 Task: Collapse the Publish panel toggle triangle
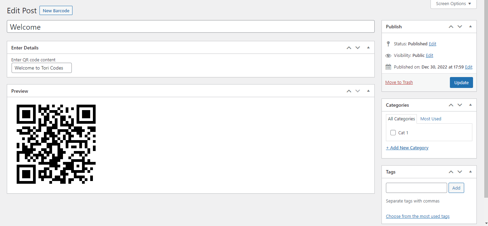pyautogui.click(x=470, y=26)
